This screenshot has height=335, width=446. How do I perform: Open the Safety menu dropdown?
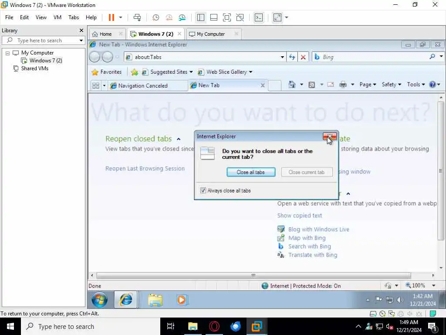pos(392,84)
